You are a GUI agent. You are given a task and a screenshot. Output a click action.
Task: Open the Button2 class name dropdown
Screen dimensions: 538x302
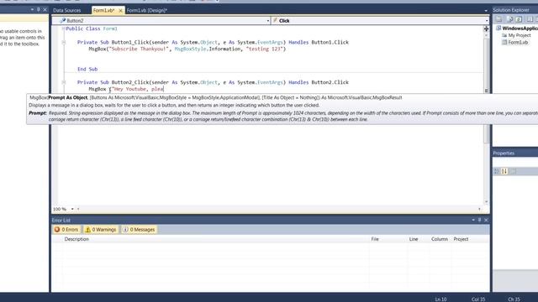tap(268, 21)
